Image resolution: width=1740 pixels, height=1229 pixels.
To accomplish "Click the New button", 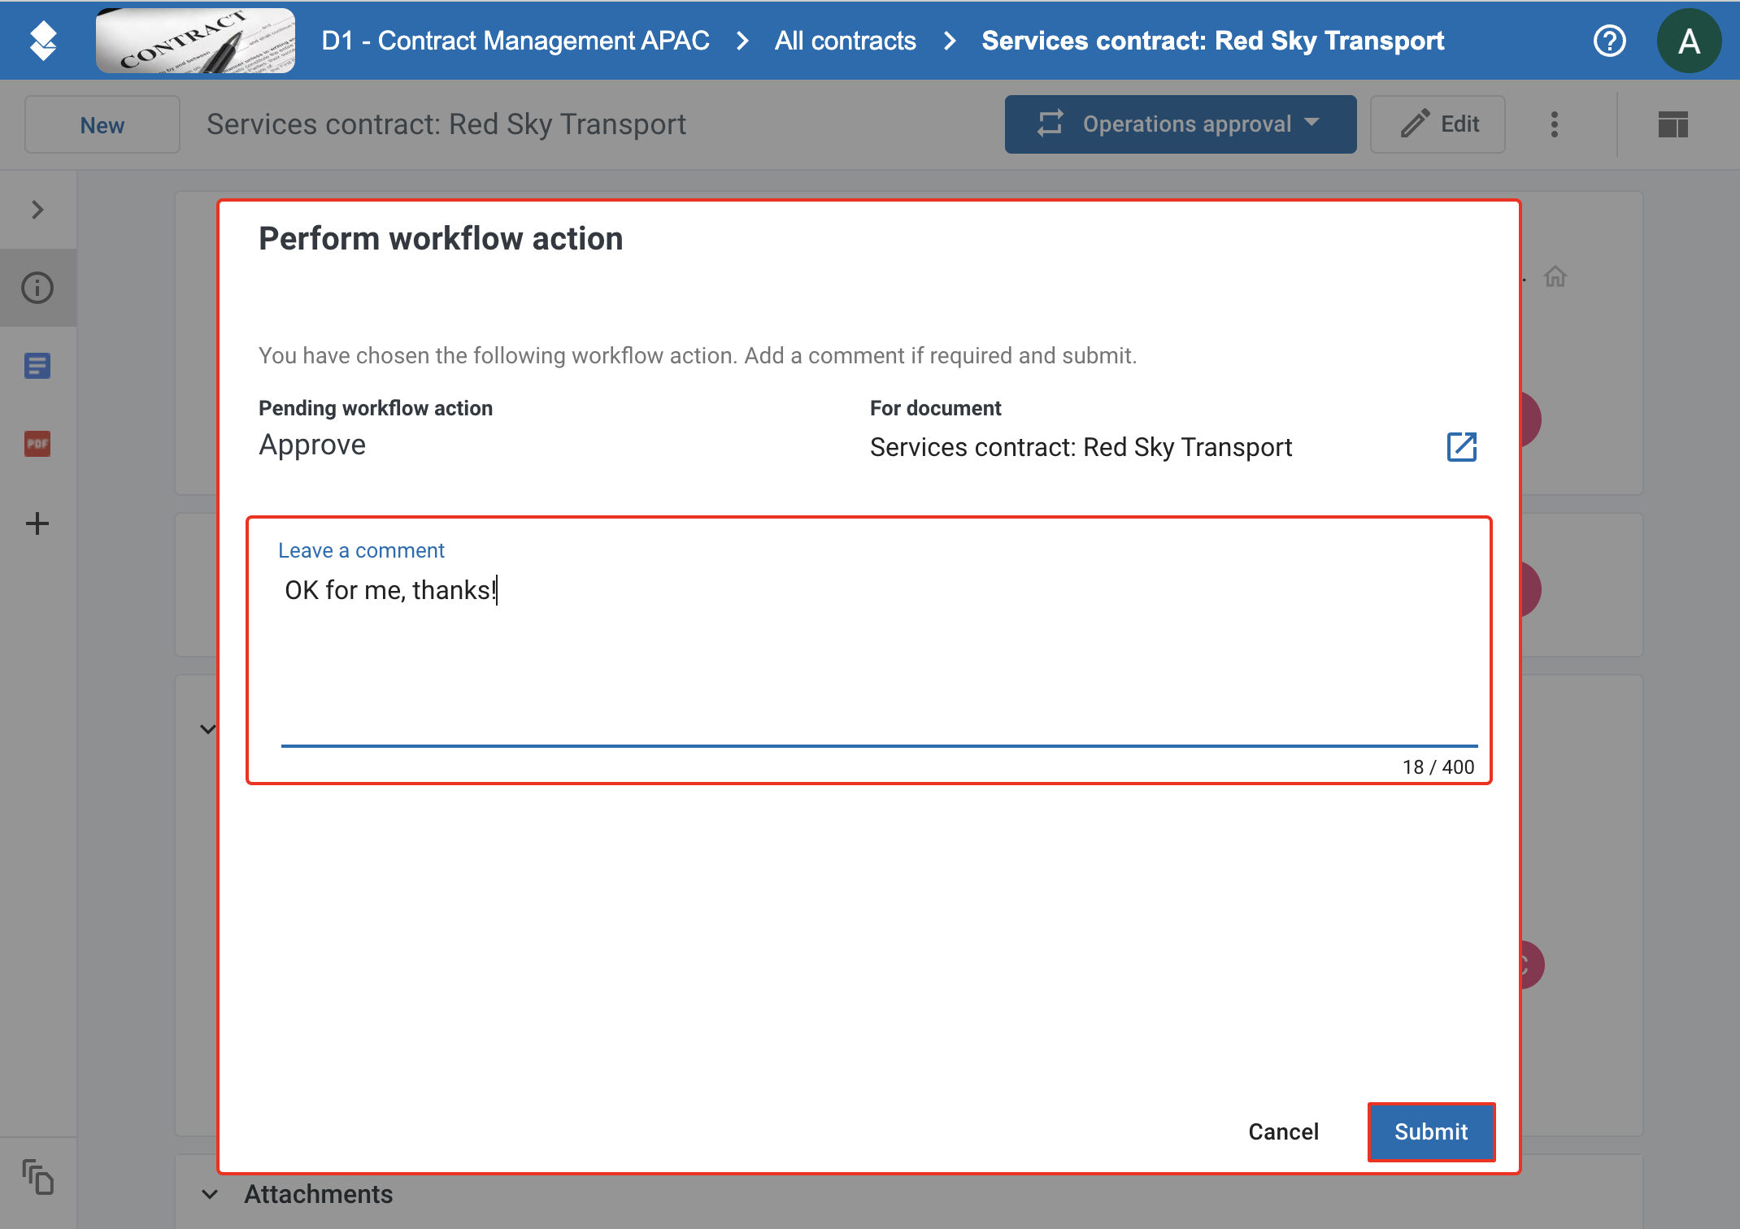I will tap(102, 124).
